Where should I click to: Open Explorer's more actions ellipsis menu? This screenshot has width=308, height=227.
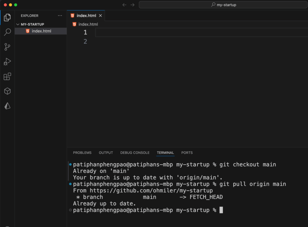pyautogui.click(x=60, y=16)
